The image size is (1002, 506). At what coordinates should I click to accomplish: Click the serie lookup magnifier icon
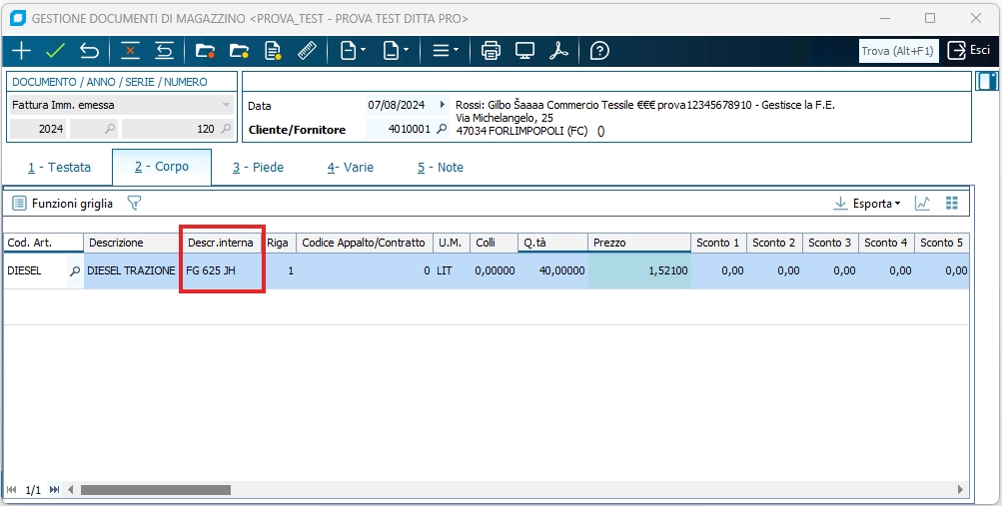(110, 129)
